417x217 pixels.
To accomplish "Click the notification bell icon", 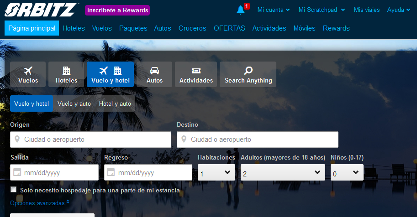I will pos(241,10).
